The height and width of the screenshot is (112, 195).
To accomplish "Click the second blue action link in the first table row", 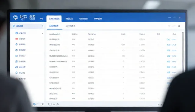I will coord(174,40).
